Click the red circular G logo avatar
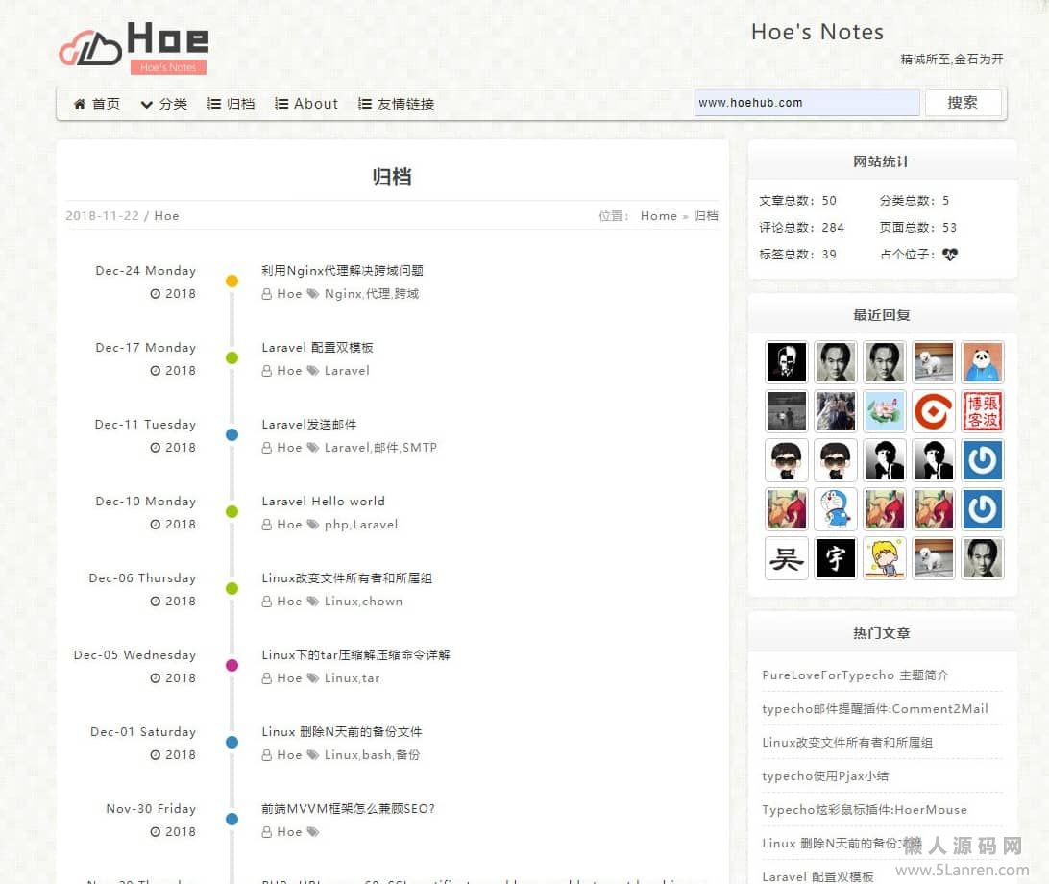Viewport: 1049px width, 884px height. [x=934, y=411]
